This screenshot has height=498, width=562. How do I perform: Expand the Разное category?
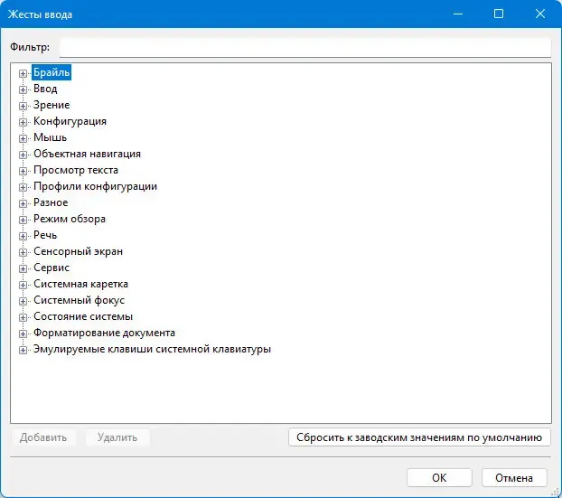pos(23,203)
